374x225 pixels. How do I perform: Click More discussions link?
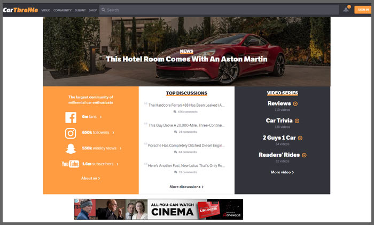tap(186, 187)
